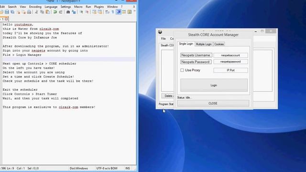306x172 pixels.
Task: Switch to the Cookies tab
Action: coord(219,44)
